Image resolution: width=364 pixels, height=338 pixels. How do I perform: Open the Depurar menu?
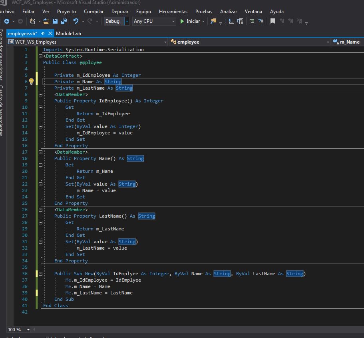pyautogui.click(x=120, y=11)
